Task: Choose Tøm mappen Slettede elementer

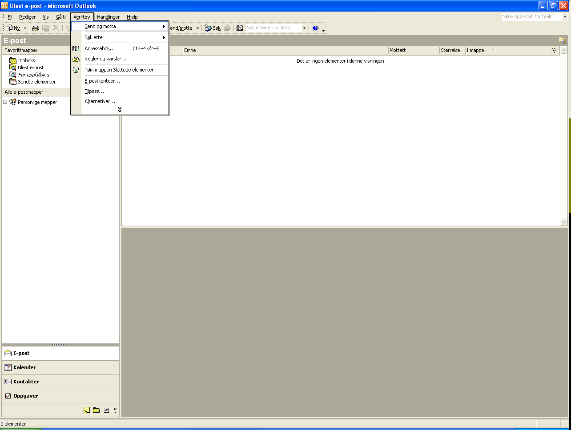Action: tap(120, 70)
